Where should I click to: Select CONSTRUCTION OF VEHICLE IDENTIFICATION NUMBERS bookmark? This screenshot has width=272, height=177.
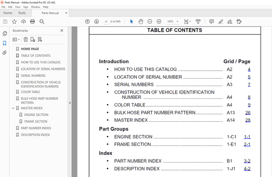pyautogui.click(x=41, y=84)
